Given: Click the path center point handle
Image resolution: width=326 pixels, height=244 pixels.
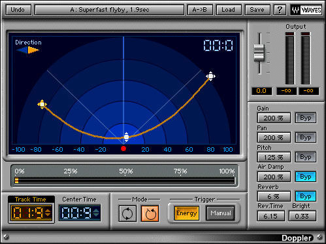Looking at the screenshot, I should point(126,137).
